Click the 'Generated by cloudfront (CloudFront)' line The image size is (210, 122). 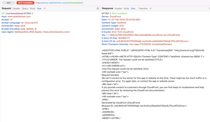pos(121,103)
